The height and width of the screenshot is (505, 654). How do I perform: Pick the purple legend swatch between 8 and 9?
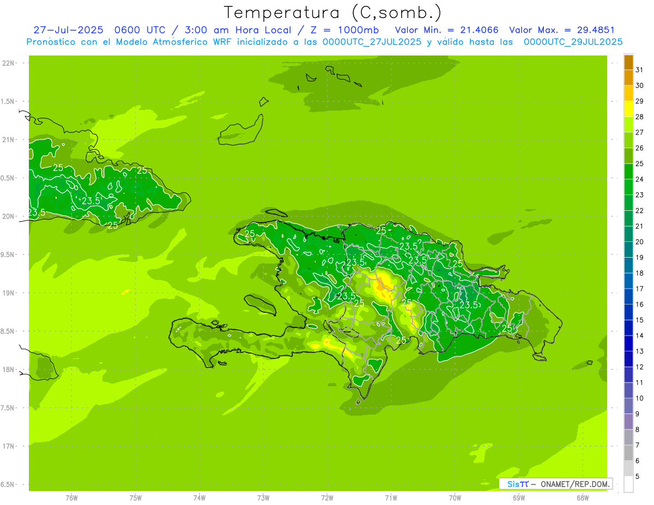click(629, 422)
